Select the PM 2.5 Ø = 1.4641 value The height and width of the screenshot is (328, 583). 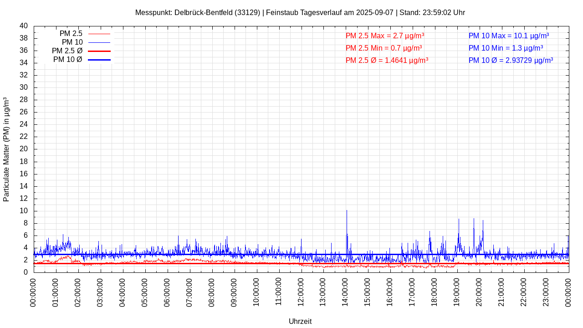pos(387,61)
